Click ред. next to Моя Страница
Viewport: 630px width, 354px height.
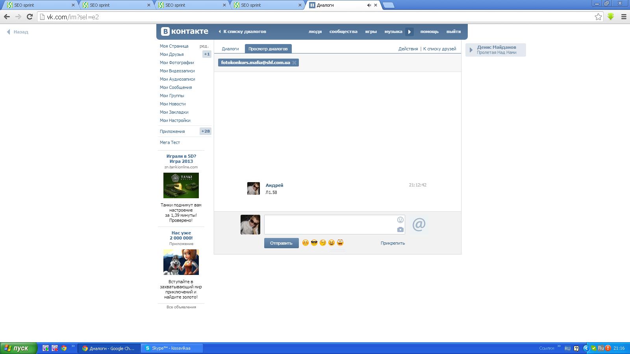pos(204,46)
